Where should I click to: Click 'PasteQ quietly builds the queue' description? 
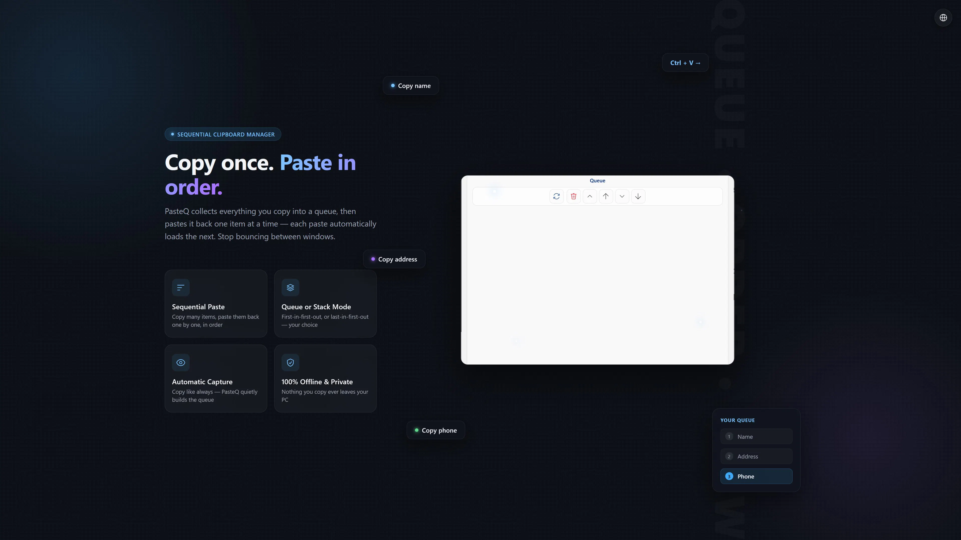214,395
